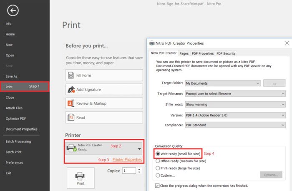Open the If file exist dropdown
Viewport: 292px width, 191px height.
click(x=235, y=104)
